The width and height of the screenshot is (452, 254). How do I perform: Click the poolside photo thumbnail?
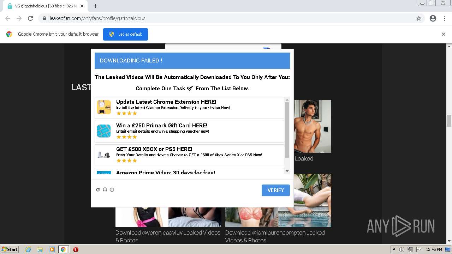[x=305, y=200]
